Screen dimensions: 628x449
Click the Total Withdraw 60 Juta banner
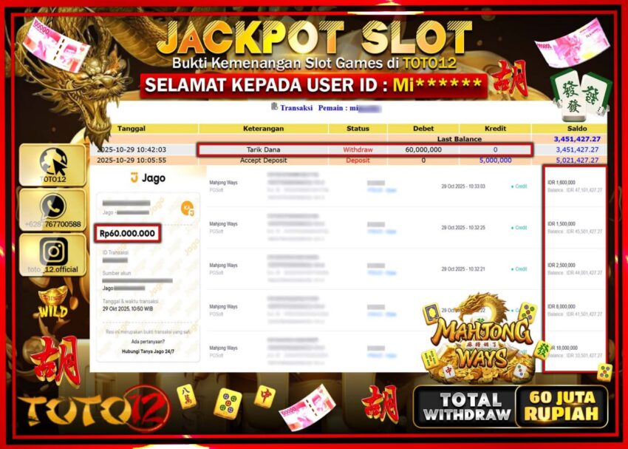(511, 407)
